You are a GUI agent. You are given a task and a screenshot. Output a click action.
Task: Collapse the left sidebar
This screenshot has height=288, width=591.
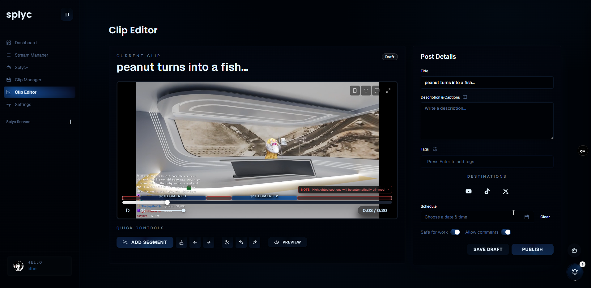pyautogui.click(x=66, y=15)
